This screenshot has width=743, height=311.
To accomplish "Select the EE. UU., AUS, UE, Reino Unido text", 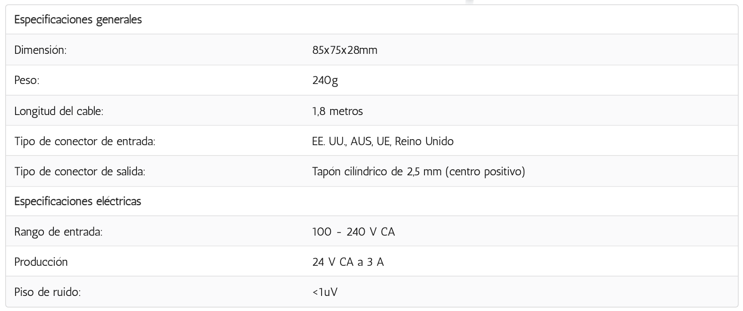I will 383,141.
